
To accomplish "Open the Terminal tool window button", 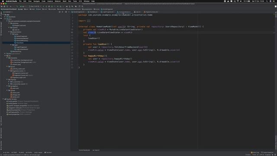I will pyautogui.click(x=48, y=153).
